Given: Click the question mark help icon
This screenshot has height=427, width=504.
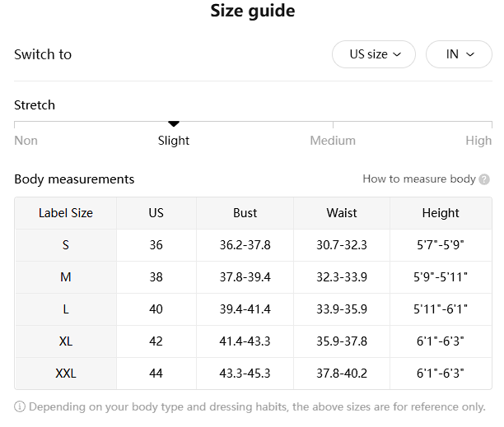Looking at the screenshot, I should (x=484, y=179).
